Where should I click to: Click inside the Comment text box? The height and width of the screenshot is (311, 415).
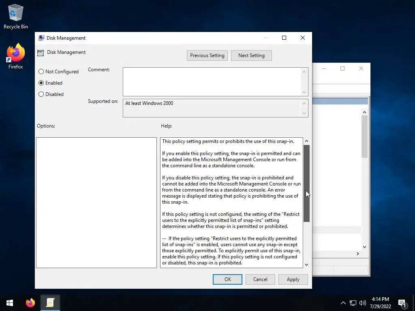click(212, 81)
